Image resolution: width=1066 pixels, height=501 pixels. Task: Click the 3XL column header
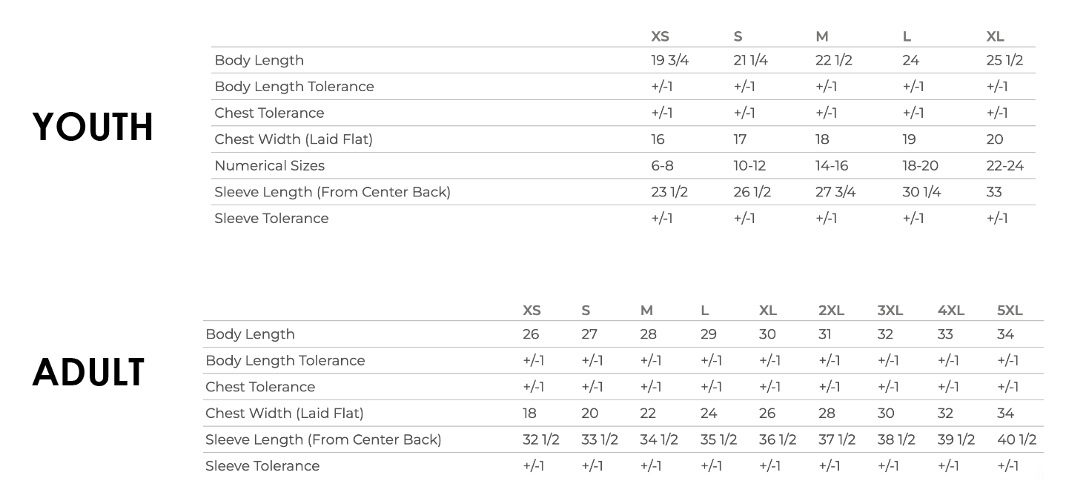click(x=890, y=311)
